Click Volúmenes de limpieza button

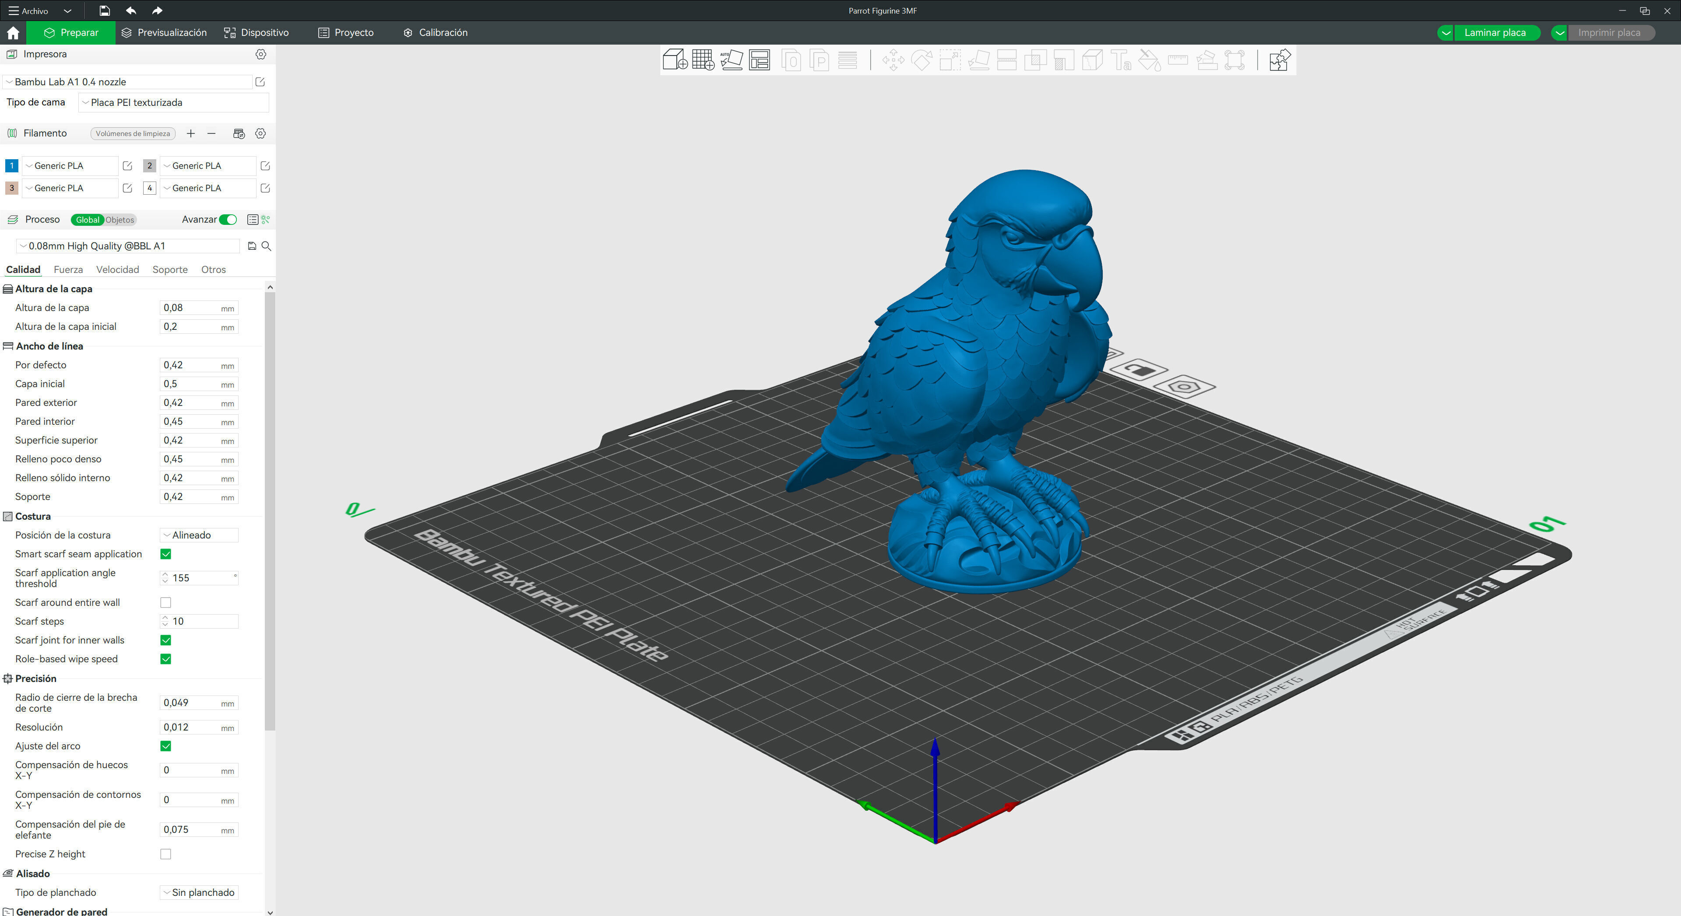[x=133, y=133]
